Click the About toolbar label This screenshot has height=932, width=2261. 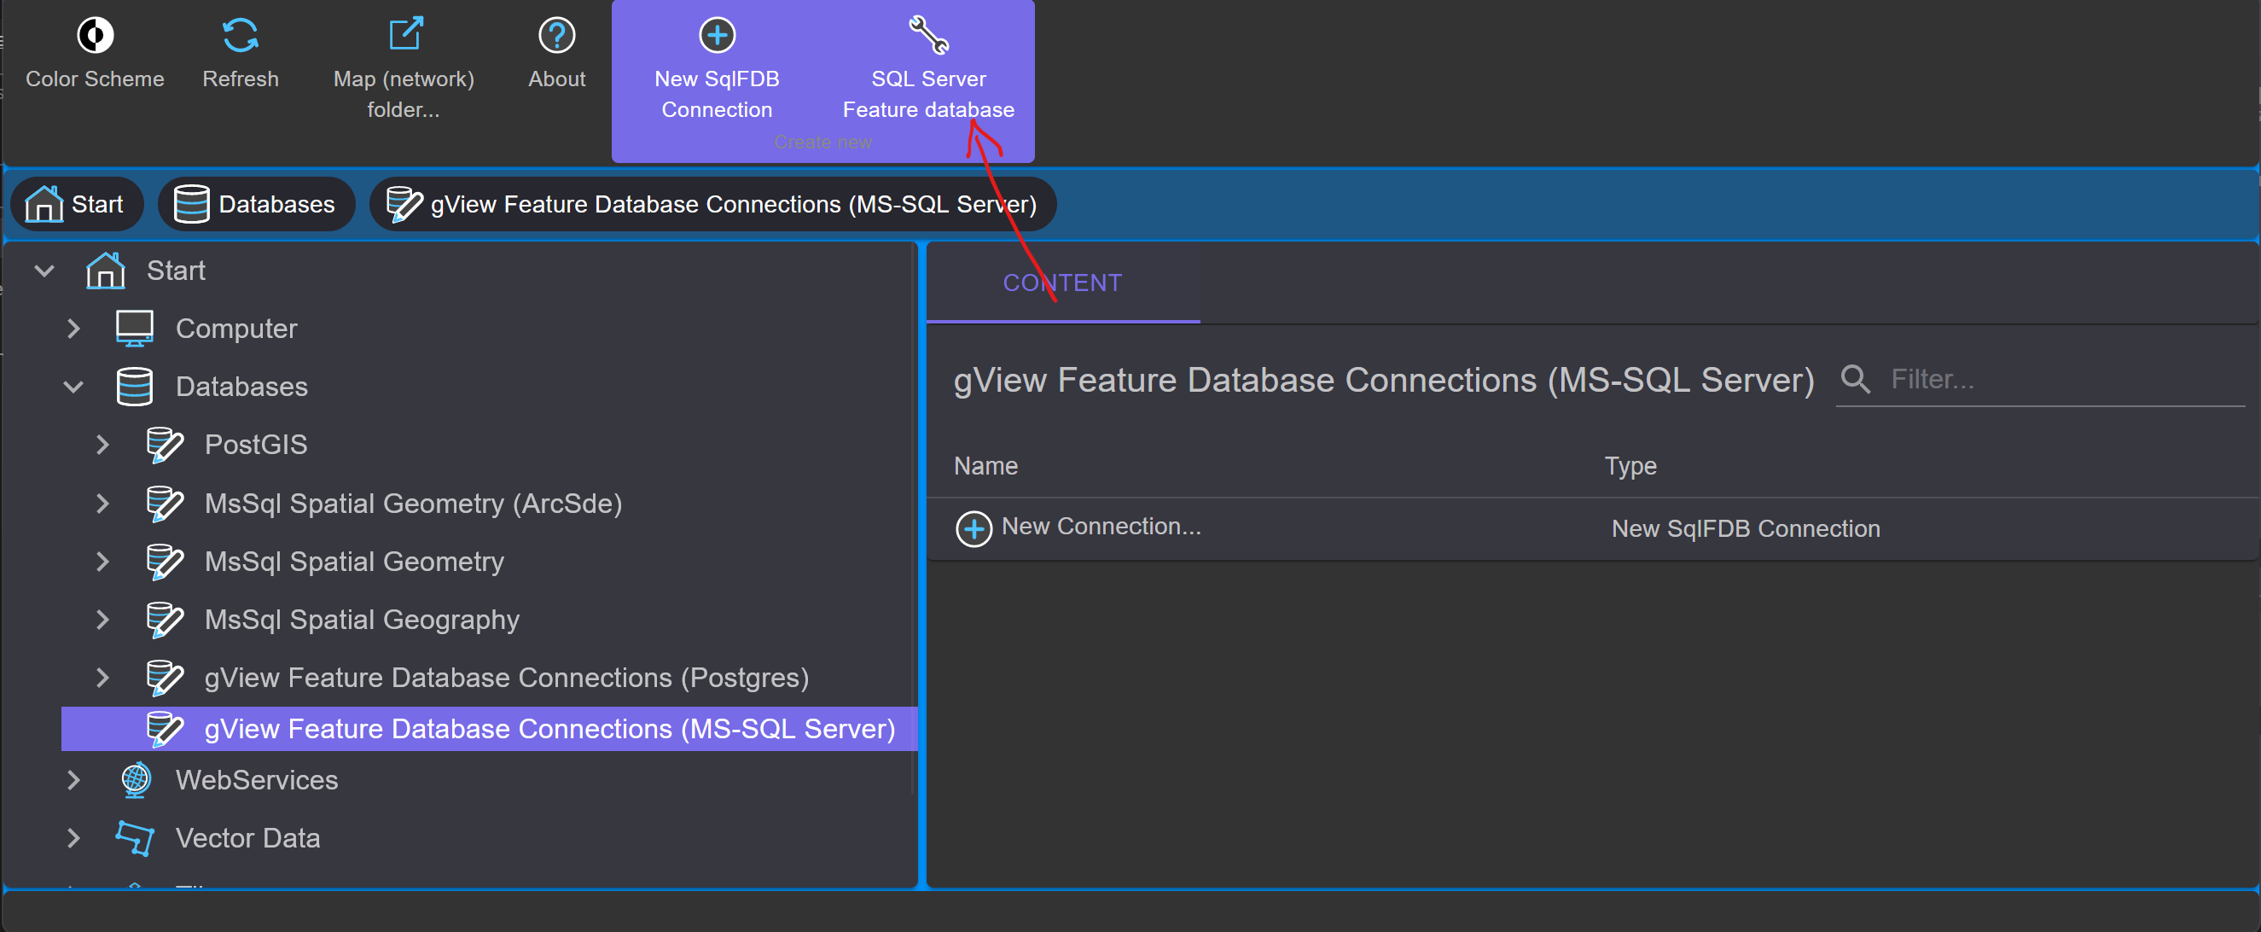(556, 79)
